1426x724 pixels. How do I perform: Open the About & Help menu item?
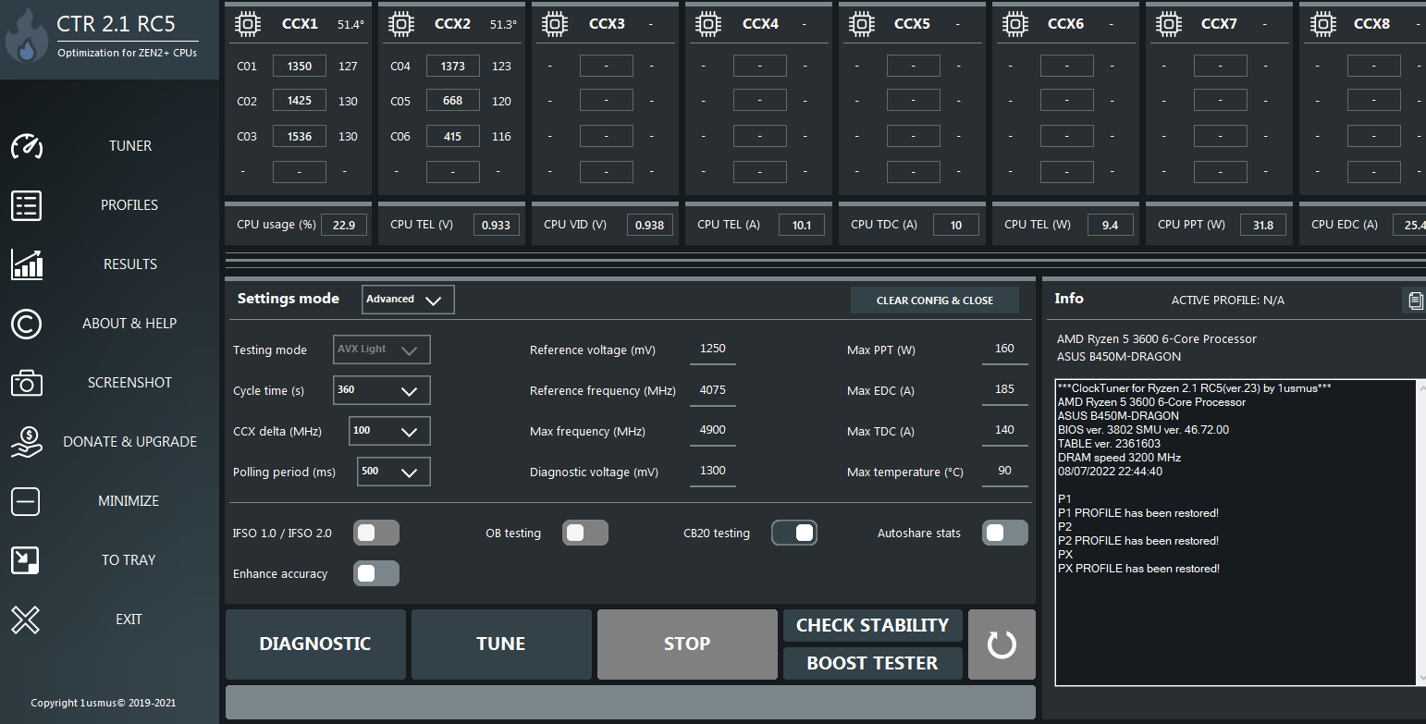point(129,324)
